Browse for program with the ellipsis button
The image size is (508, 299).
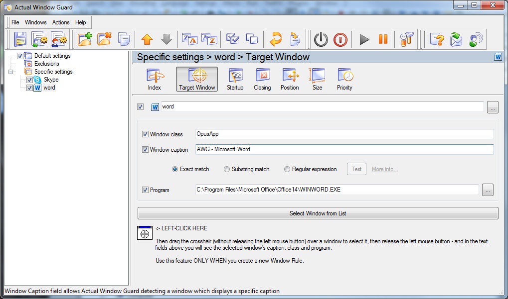pyautogui.click(x=488, y=190)
